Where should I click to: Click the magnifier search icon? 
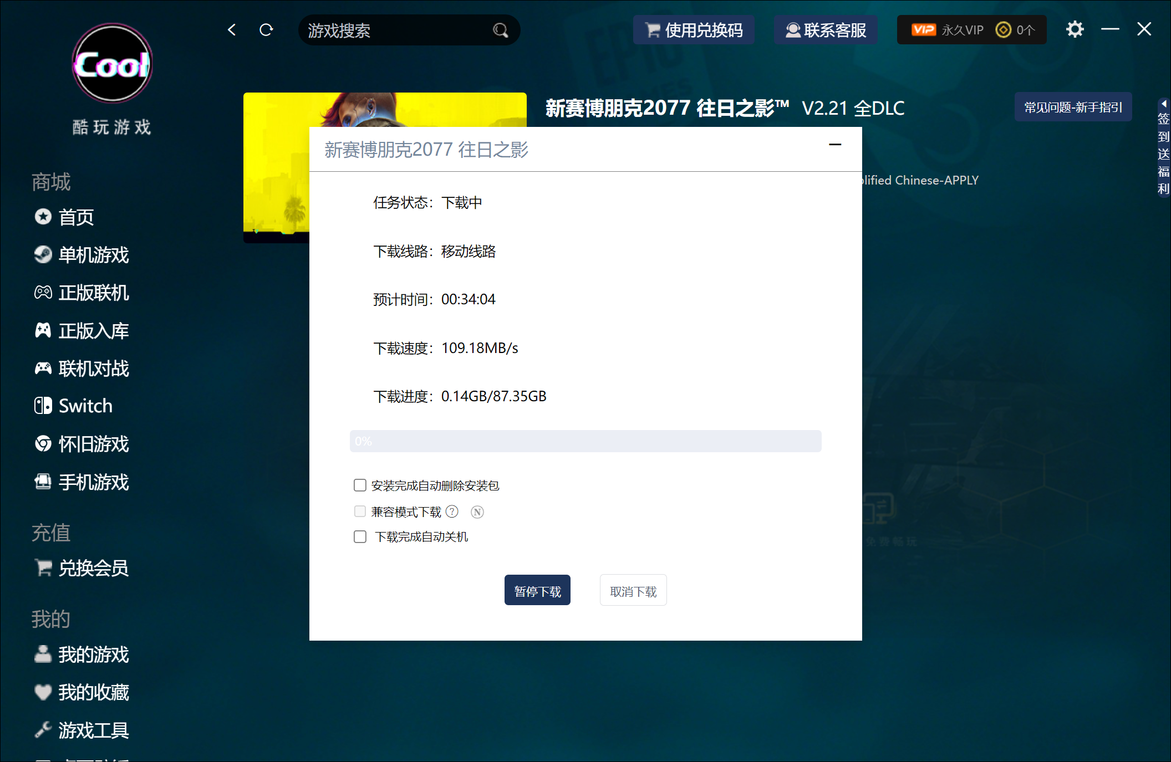(x=500, y=30)
